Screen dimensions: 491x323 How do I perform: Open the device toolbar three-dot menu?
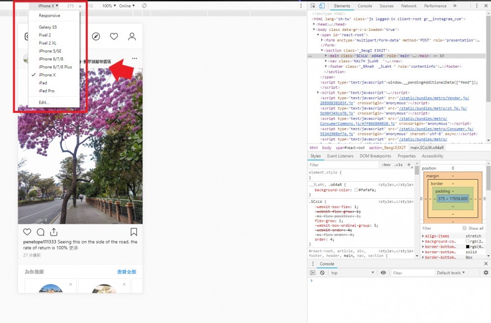click(301, 5)
